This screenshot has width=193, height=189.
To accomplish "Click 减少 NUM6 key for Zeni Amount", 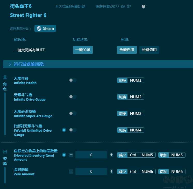I will (x=147, y=172).
